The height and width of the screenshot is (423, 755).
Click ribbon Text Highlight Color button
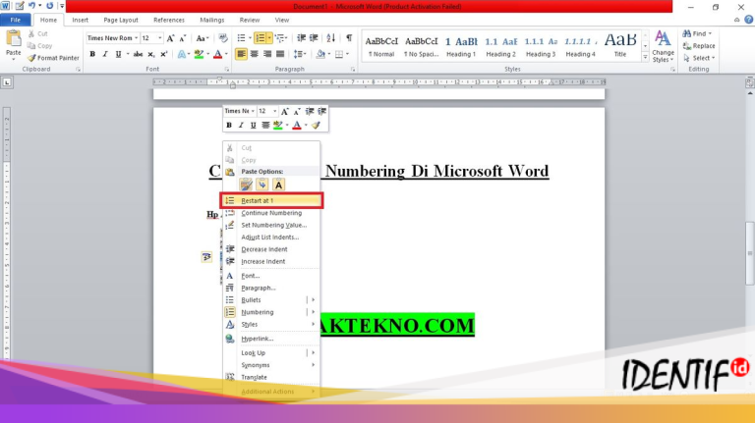point(199,54)
